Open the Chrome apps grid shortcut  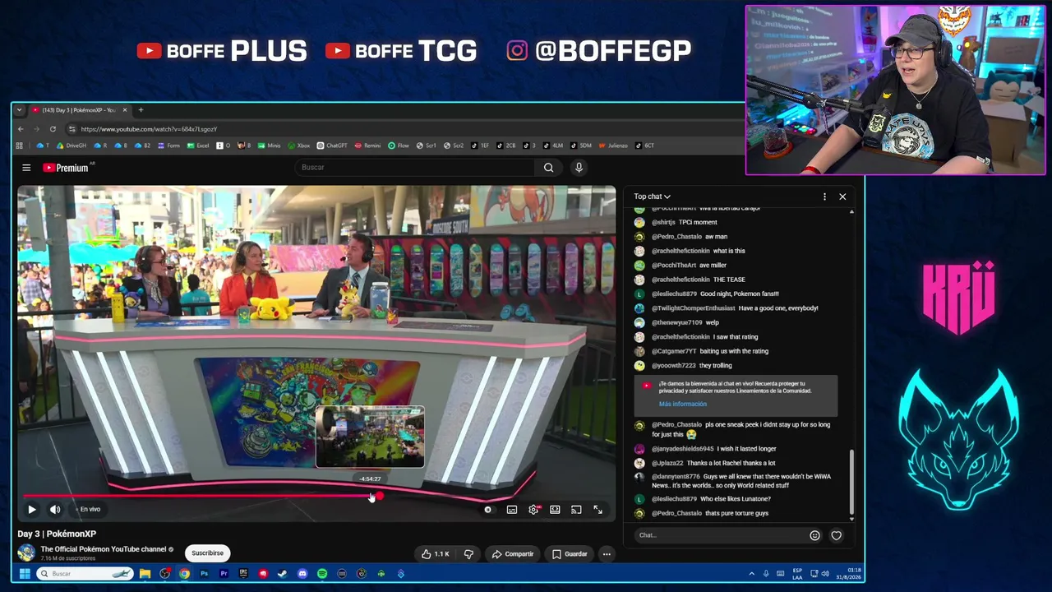(x=19, y=146)
